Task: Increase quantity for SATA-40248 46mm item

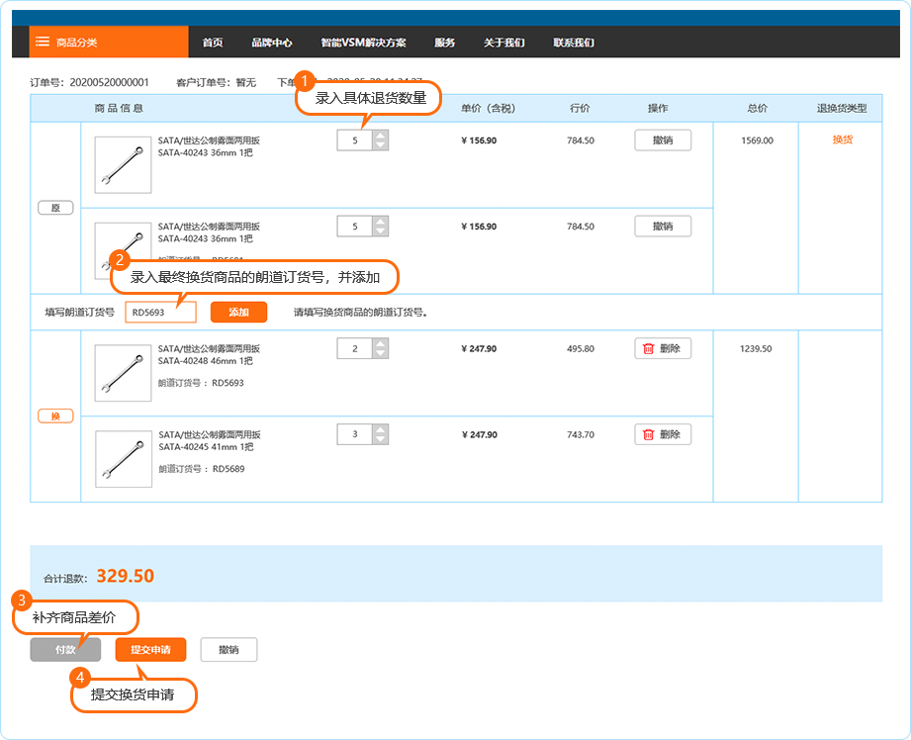Action: 380,343
